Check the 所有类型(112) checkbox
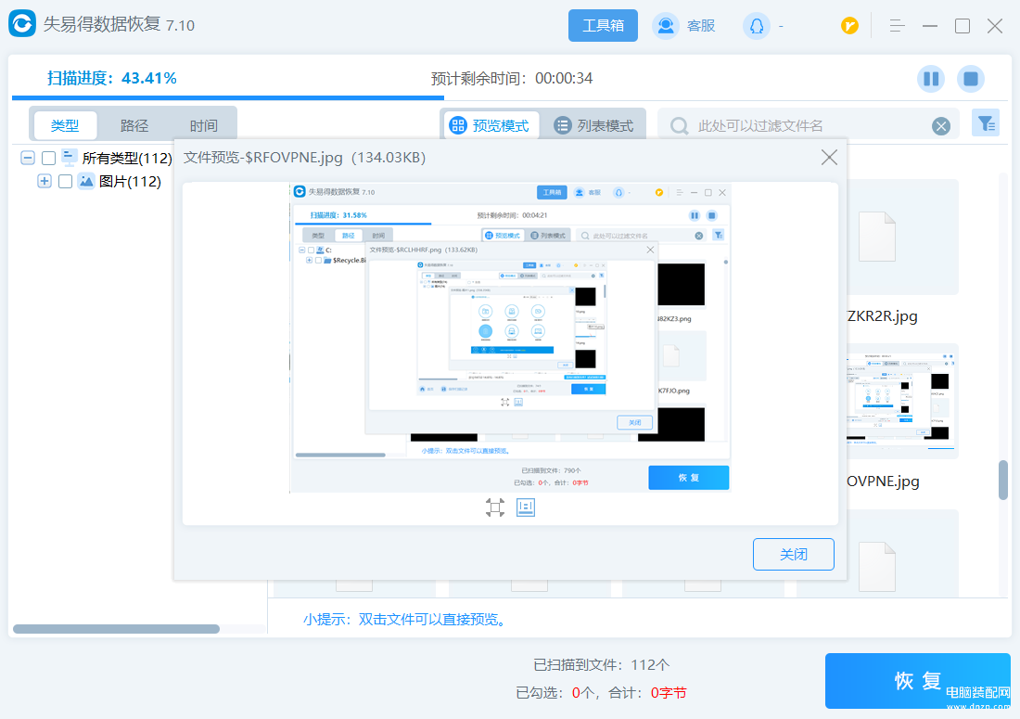The height and width of the screenshot is (719, 1020). (x=48, y=158)
